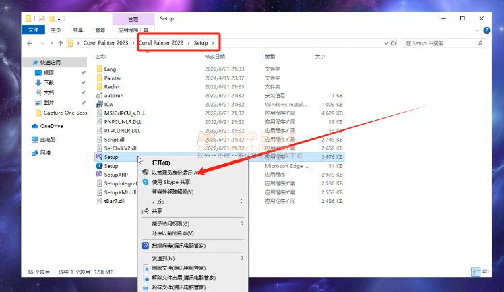Refresh the current folder view

pos(393,43)
